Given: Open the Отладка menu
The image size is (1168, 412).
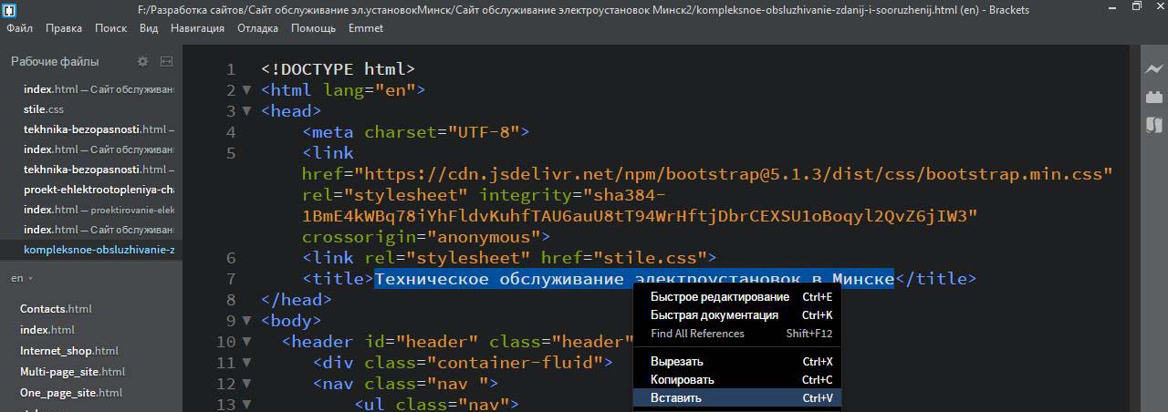Looking at the screenshot, I should point(257,28).
